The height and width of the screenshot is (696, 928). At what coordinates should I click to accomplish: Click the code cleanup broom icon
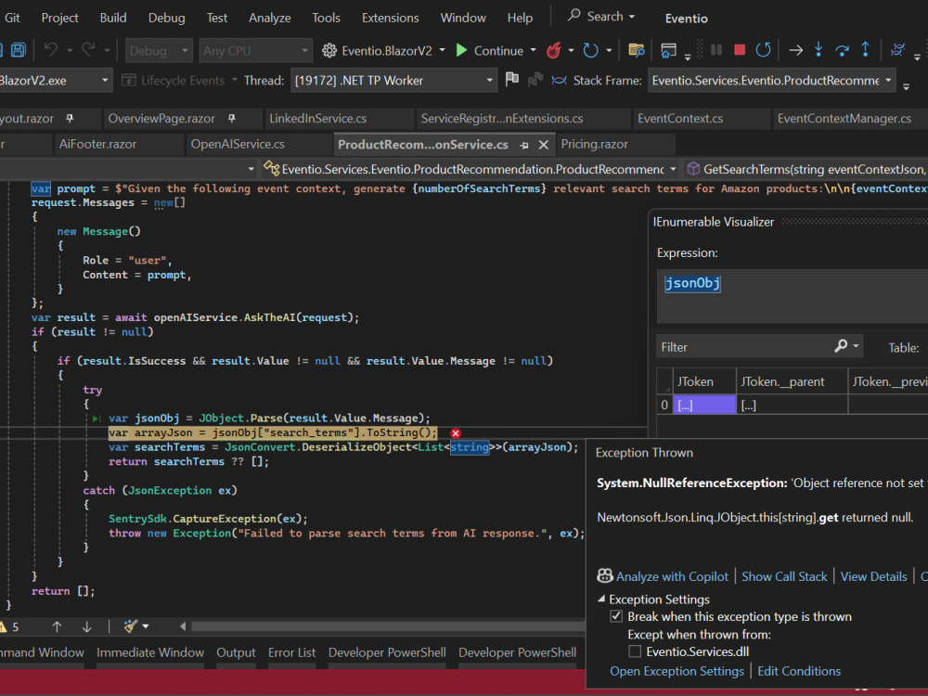click(131, 626)
